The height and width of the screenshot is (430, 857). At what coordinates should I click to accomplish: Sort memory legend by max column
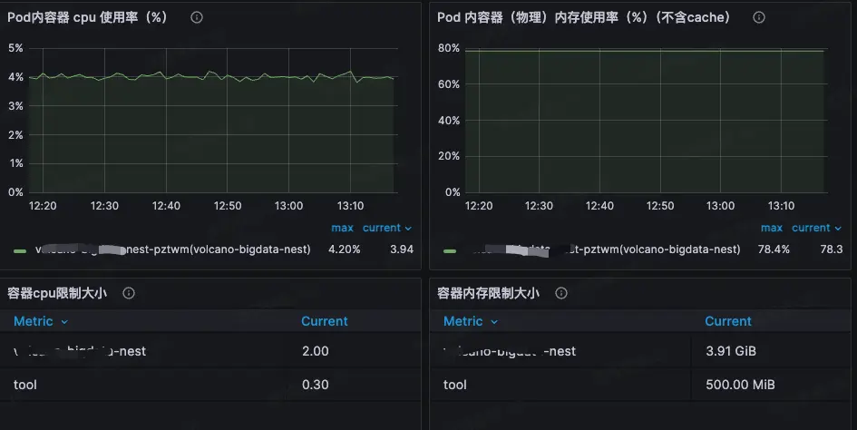(772, 228)
